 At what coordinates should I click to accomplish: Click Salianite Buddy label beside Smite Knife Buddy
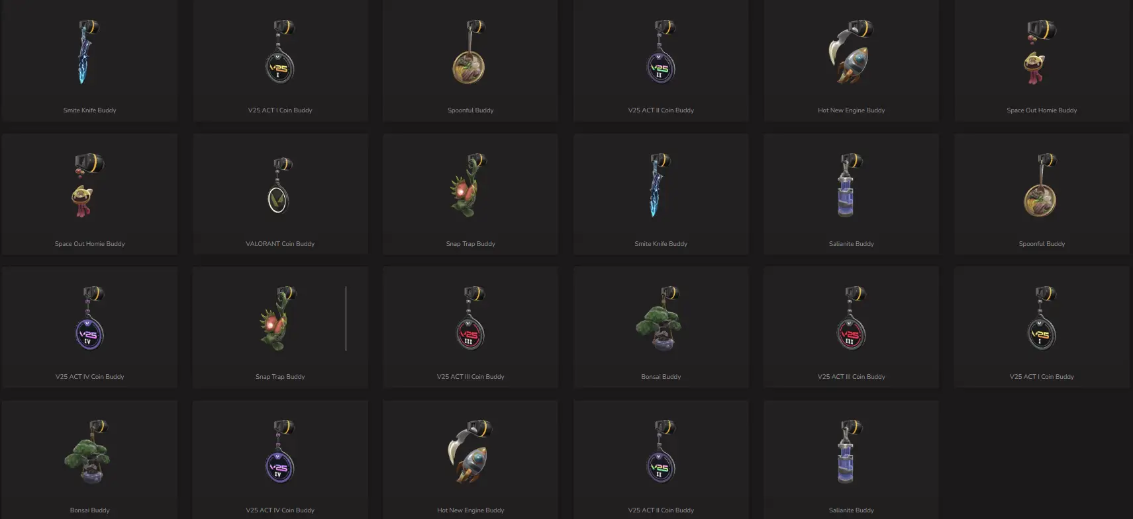(851, 244)
